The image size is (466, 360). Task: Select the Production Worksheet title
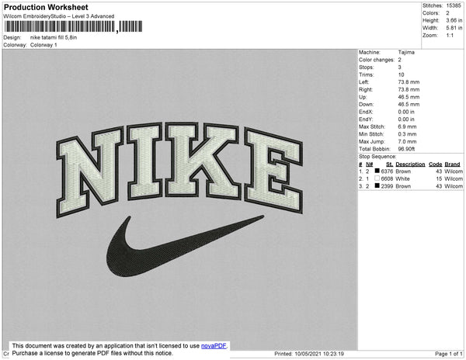coord(46,8)
